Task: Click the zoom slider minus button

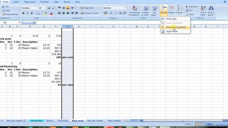Action: coord(215,124)
